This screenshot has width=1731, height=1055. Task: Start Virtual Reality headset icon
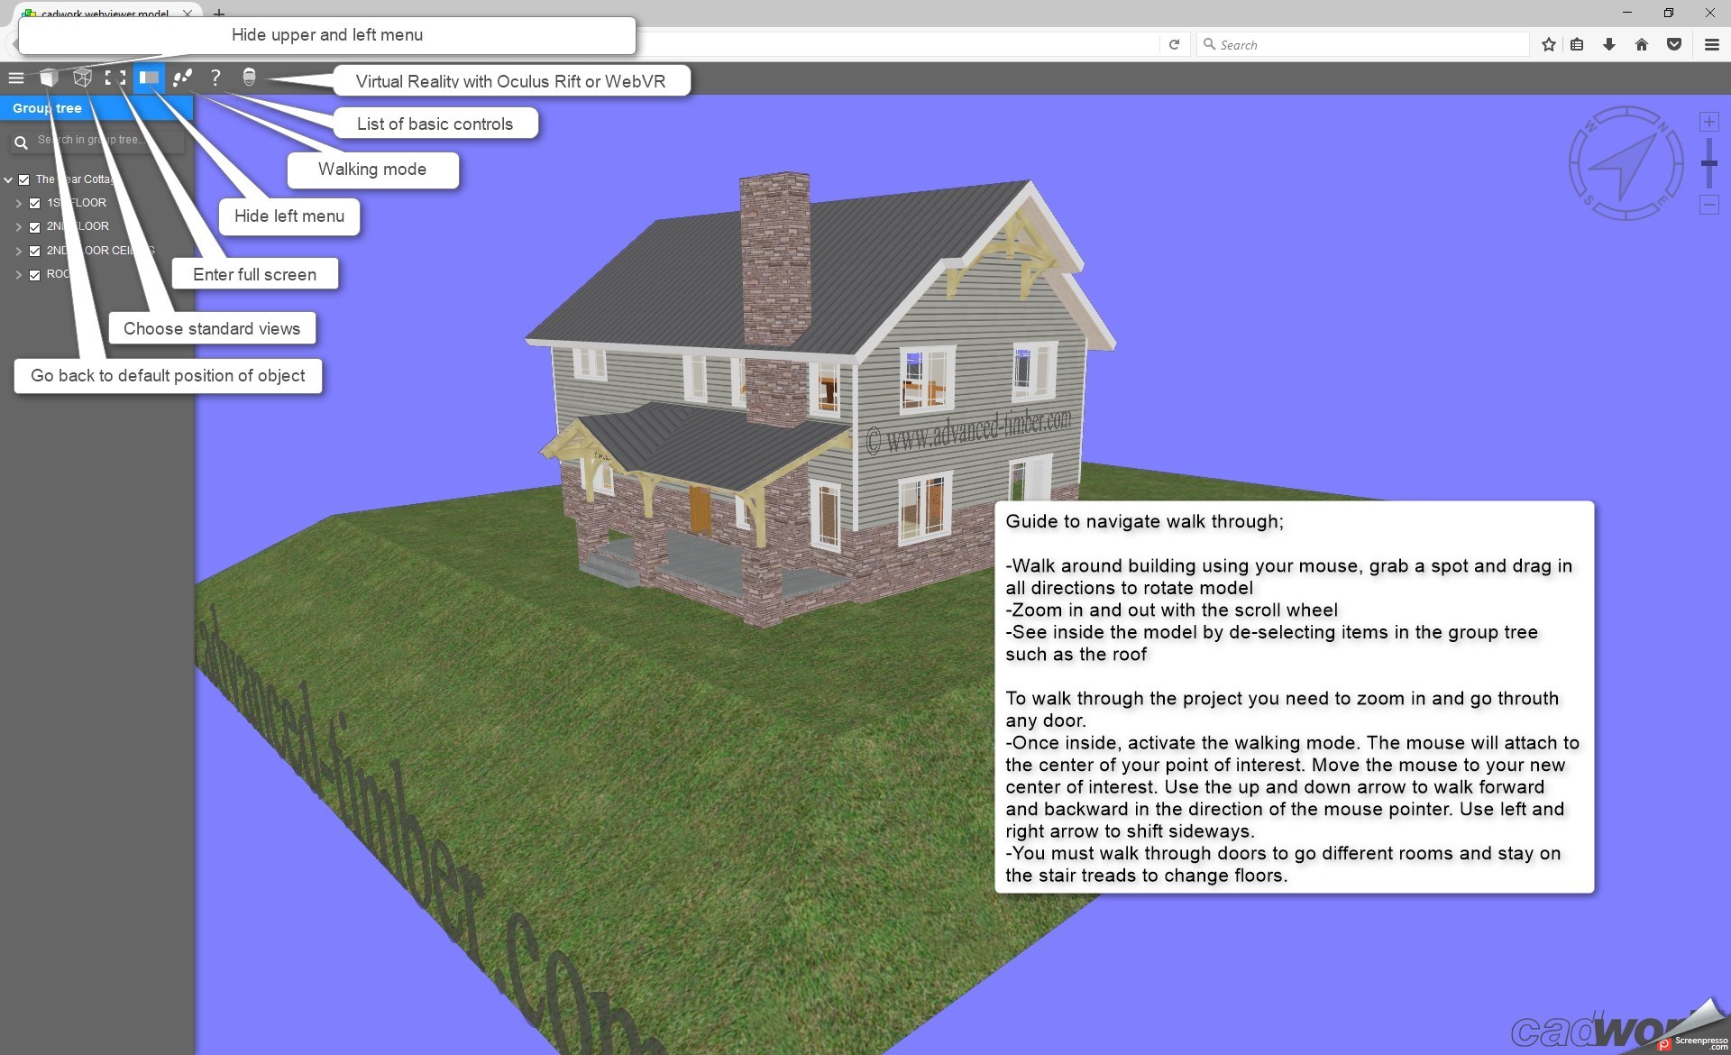tap(249, 78)
